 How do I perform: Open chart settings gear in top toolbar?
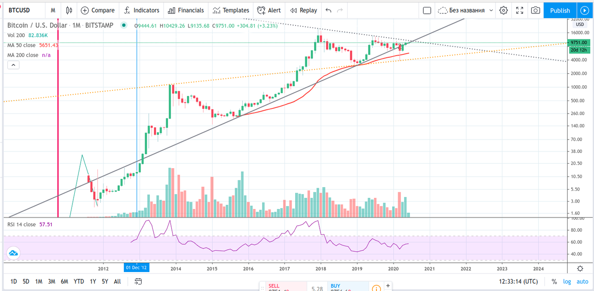click(x=504, y=10)
